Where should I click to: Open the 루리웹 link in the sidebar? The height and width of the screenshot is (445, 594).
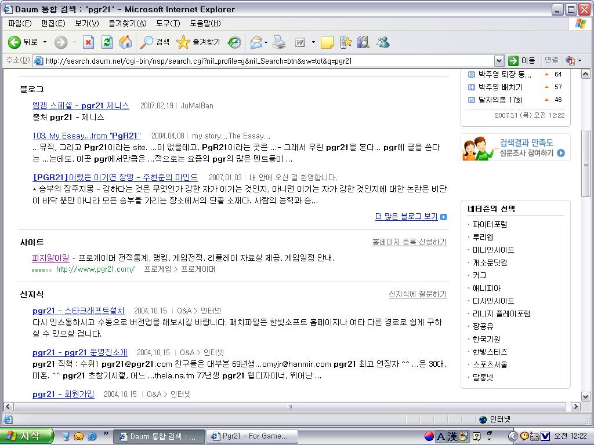tap(483, 237)
